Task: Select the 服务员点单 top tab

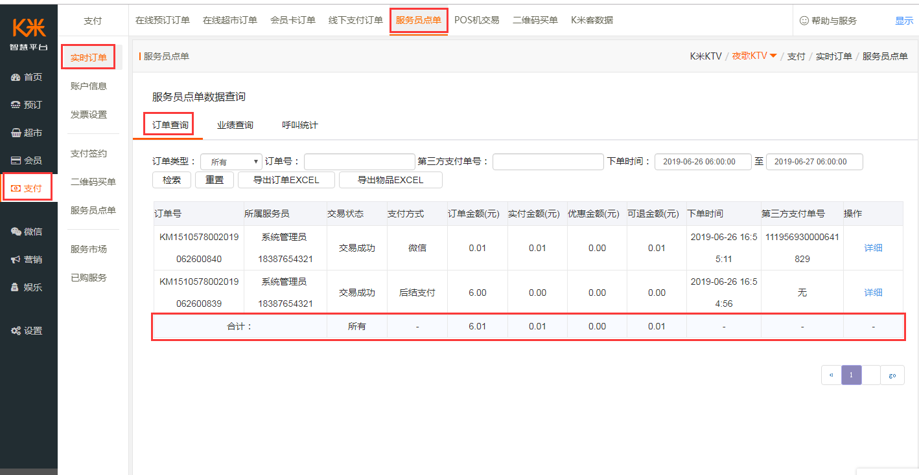Action: pos(419,20)
